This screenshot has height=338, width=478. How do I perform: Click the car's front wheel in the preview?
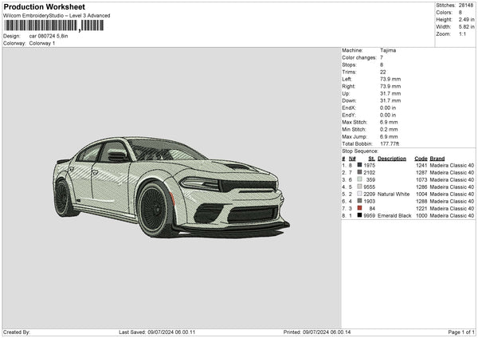[155, 209]
